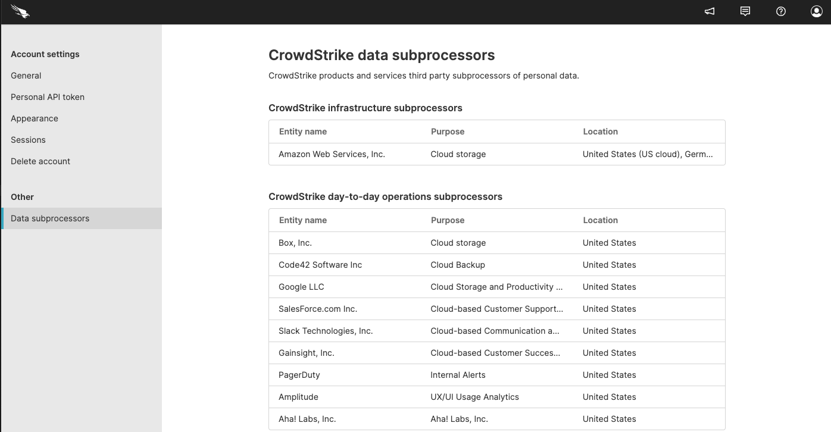Open the user account avatar menu

click(x=816, y=11)
